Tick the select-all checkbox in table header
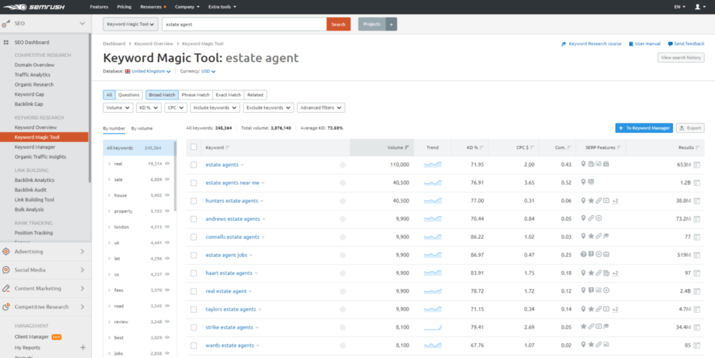Viewport: 715px width, 358px height. (x=194, y=147)
